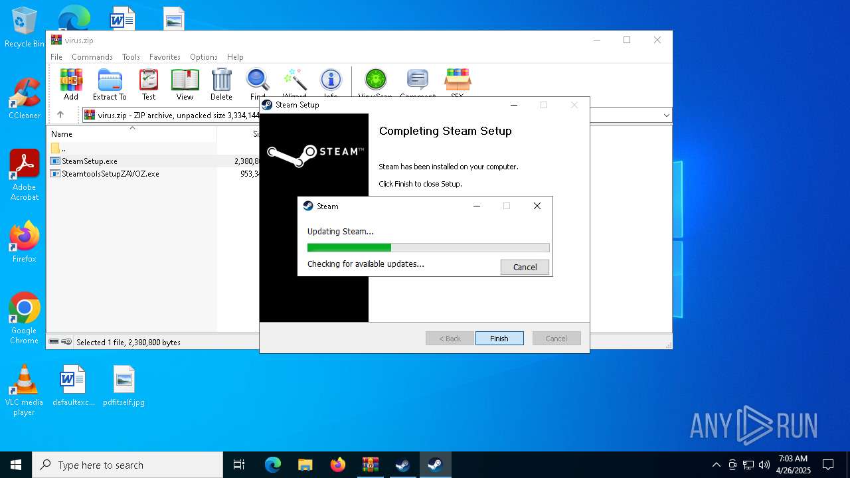Click the Task View taskbar icon
The width and height of the screenshot is (850, 478).
tap(239, 465)
